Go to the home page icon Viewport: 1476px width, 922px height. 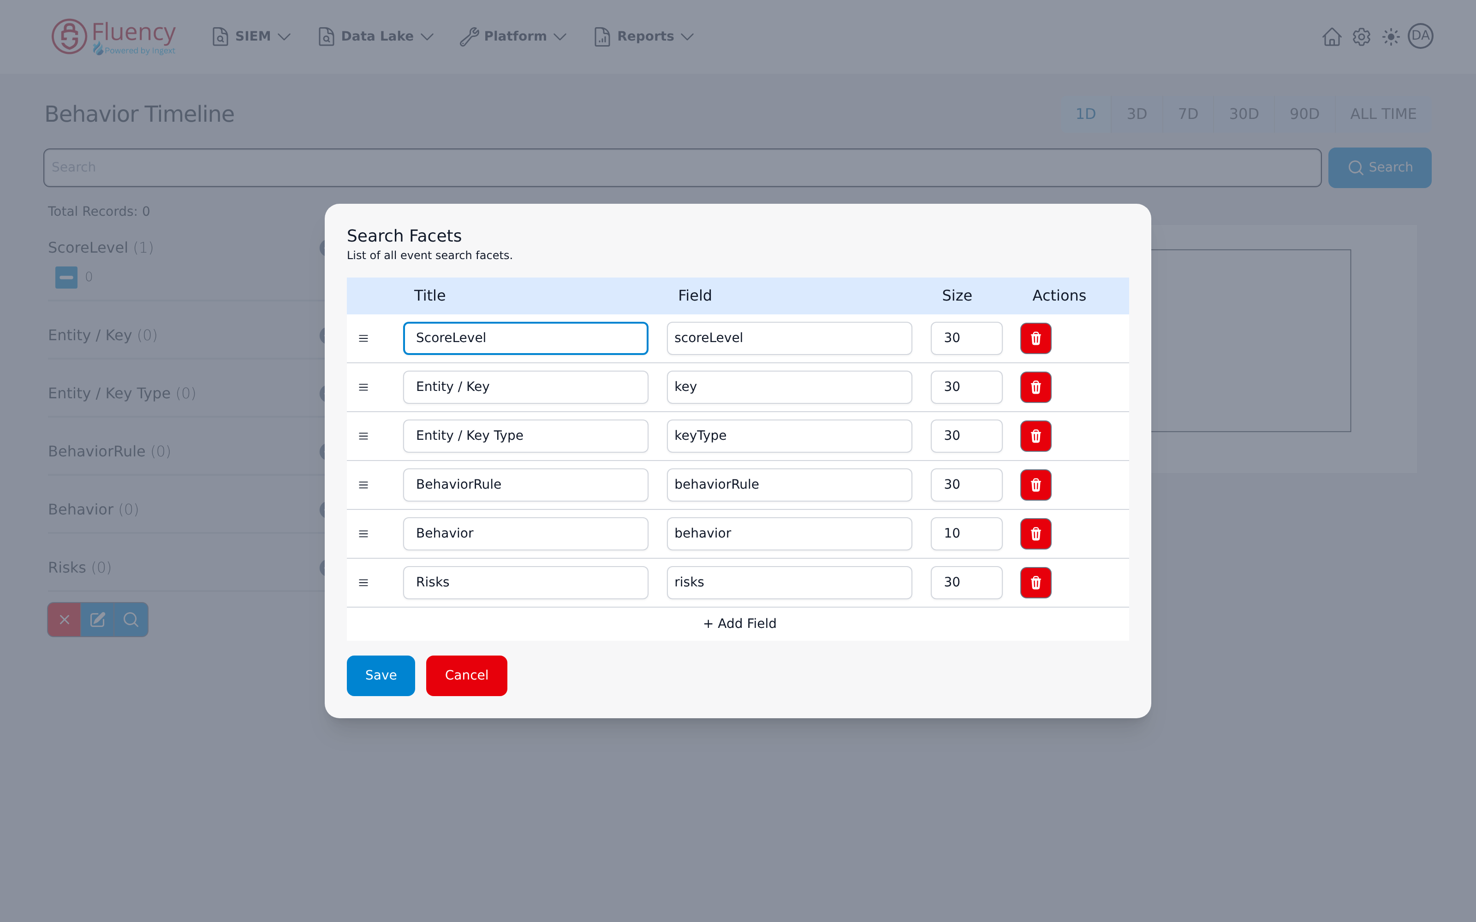(x=1332, y=36)
